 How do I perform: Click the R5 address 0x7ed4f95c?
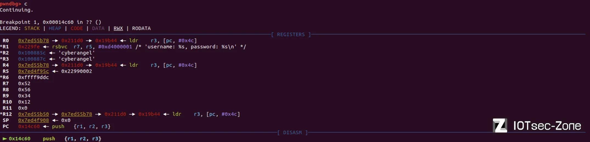tap(33, 71)
